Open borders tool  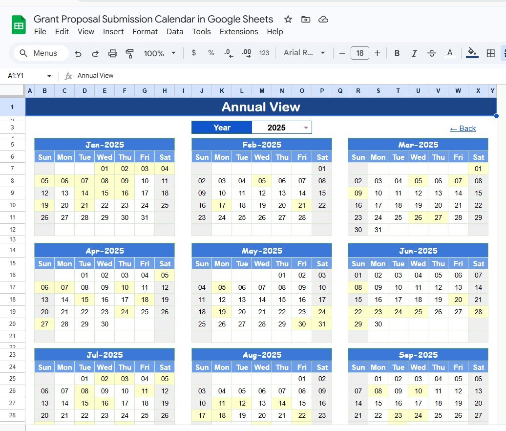[490, 53]
